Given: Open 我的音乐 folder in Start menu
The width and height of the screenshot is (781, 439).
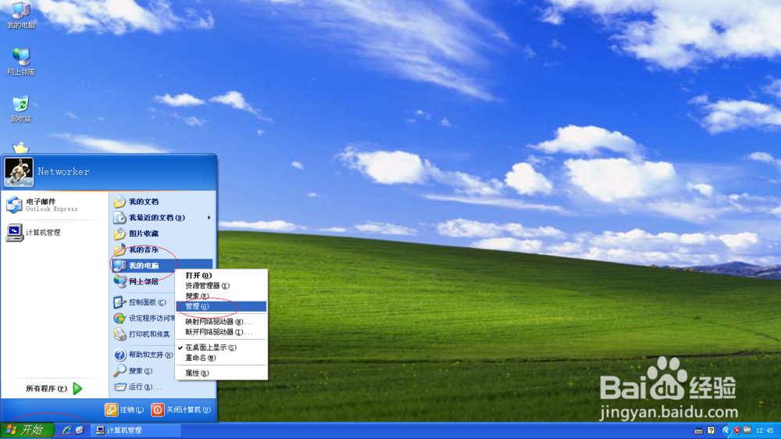Looking at the screenshot, I should (162, 250).
